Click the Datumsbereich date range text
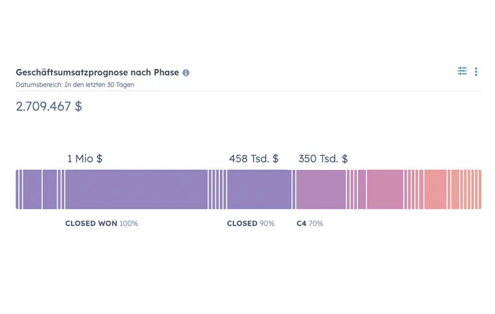 pos(75,85)
